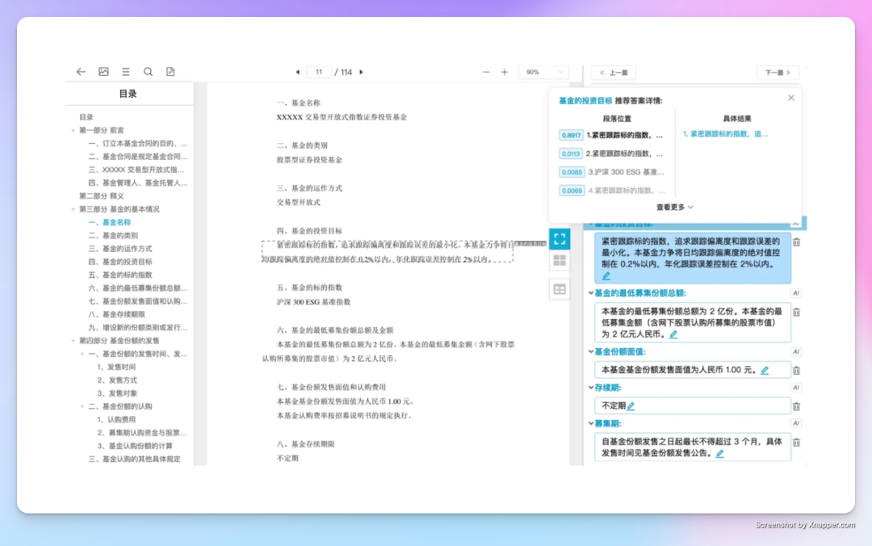Open the 90% zoom level dropdown
Viewport: 872px width, 546px height.
click(x=544, y=73)
